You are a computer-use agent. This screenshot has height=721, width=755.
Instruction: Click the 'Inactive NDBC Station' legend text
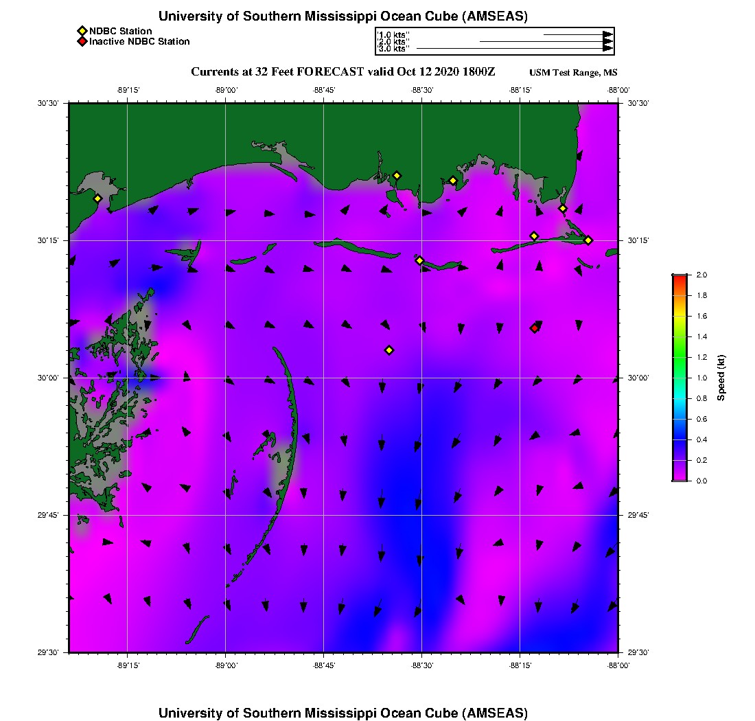point(139,42)
